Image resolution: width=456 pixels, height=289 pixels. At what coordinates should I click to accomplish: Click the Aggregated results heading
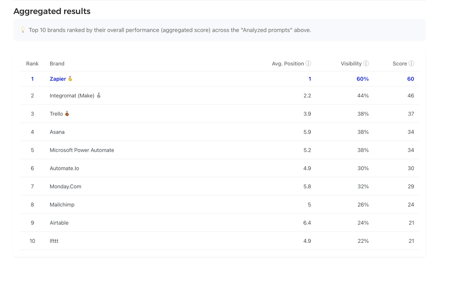coord(52,11)
